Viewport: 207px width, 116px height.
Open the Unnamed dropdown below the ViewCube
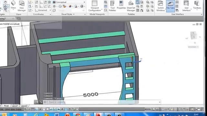[193, 47]
